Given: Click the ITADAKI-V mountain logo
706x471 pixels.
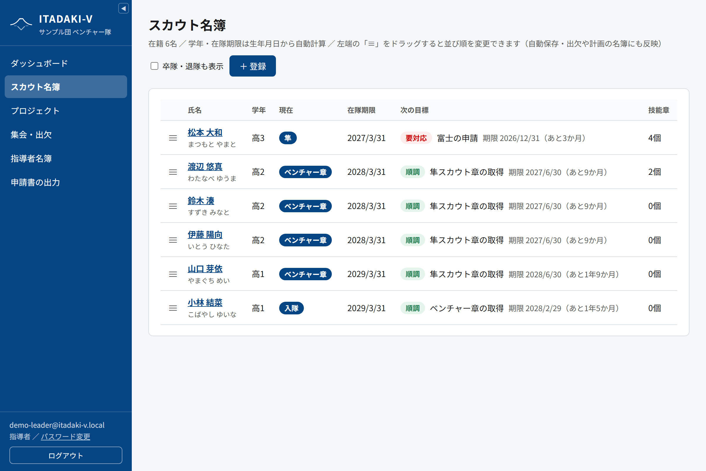Looking at the screenshot, I should coord(21,24).
